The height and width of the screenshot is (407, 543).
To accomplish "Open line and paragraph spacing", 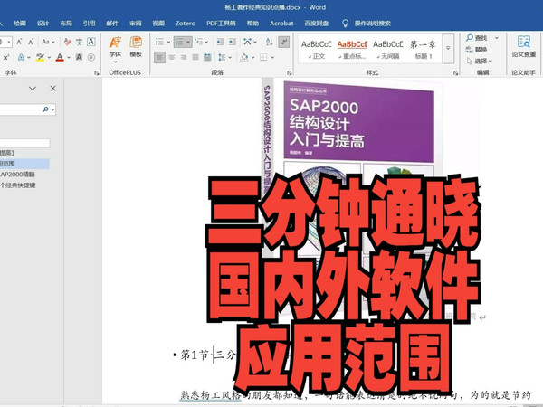I will click(x=223, y=57).
